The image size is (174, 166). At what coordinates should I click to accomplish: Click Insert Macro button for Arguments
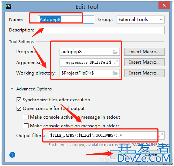point(144,62)
